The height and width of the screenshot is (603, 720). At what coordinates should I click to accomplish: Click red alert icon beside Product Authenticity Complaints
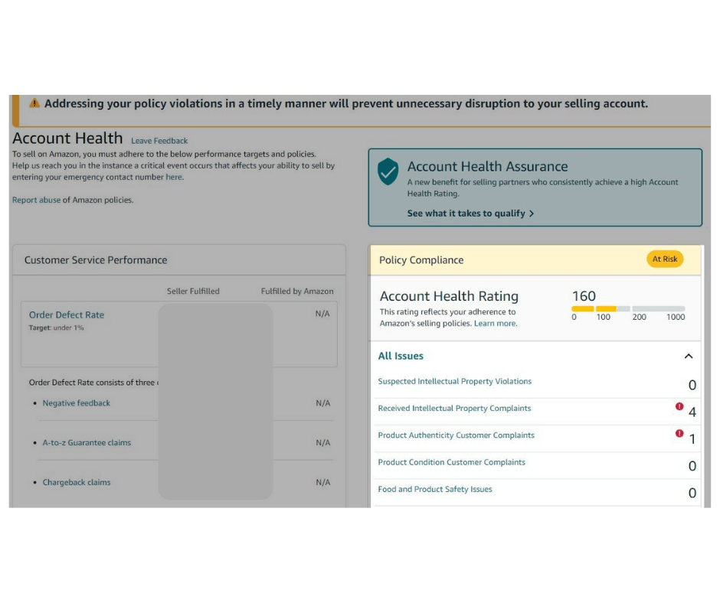click(x=679, y=434)
